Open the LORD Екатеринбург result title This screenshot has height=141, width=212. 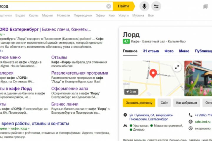[x=45, y=29]
